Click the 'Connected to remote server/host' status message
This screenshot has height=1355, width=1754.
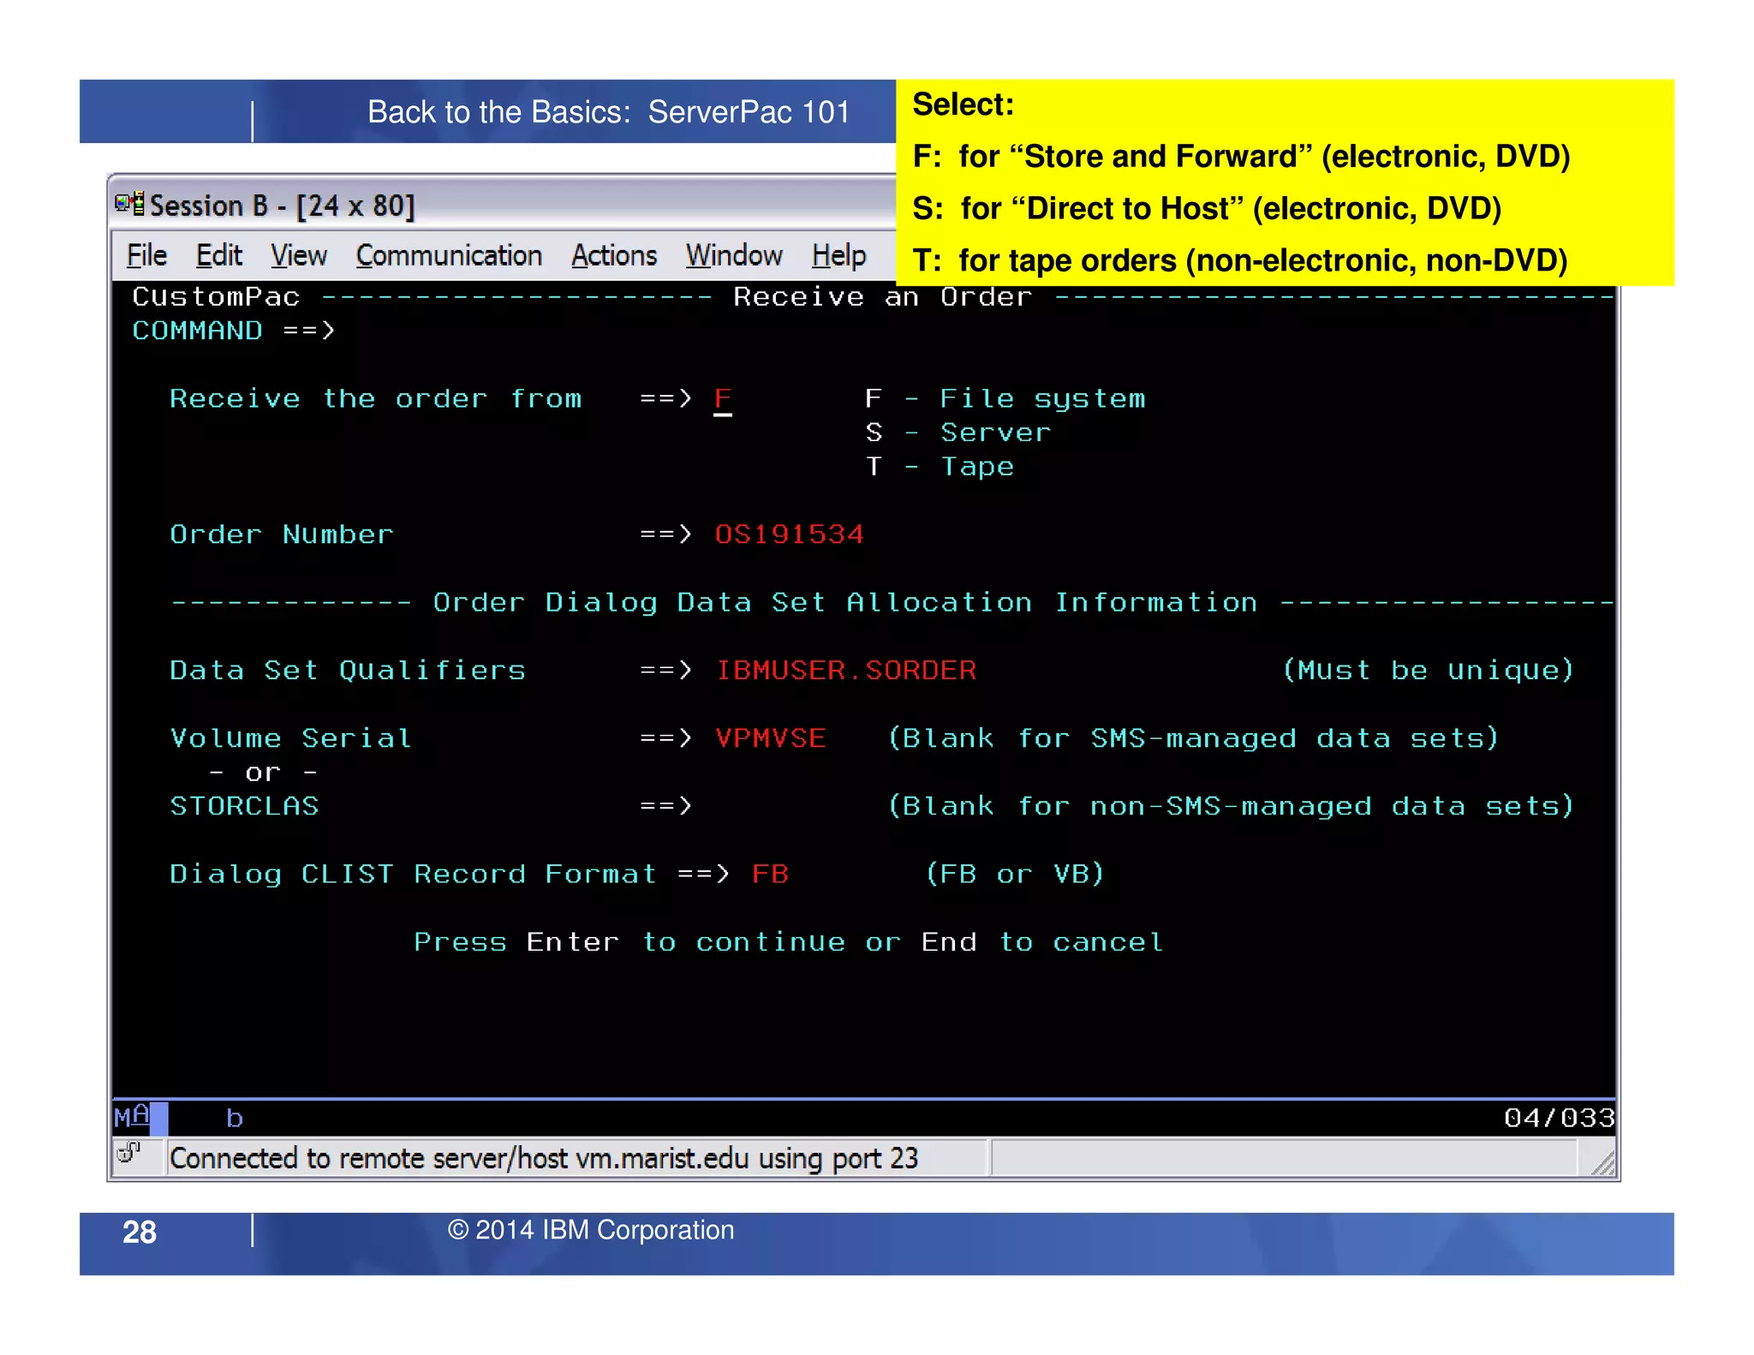coord(544,1159)
